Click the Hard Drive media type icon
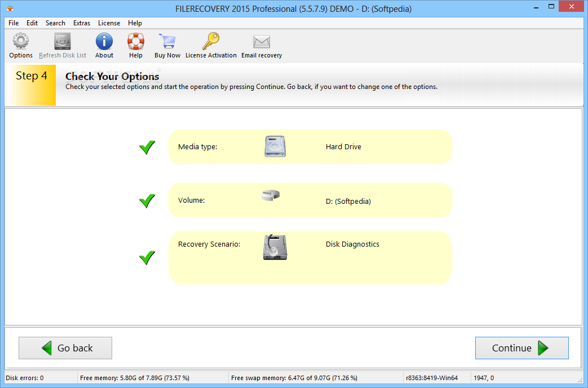Viewport: 588px width, 388px height. coord(275,146)
